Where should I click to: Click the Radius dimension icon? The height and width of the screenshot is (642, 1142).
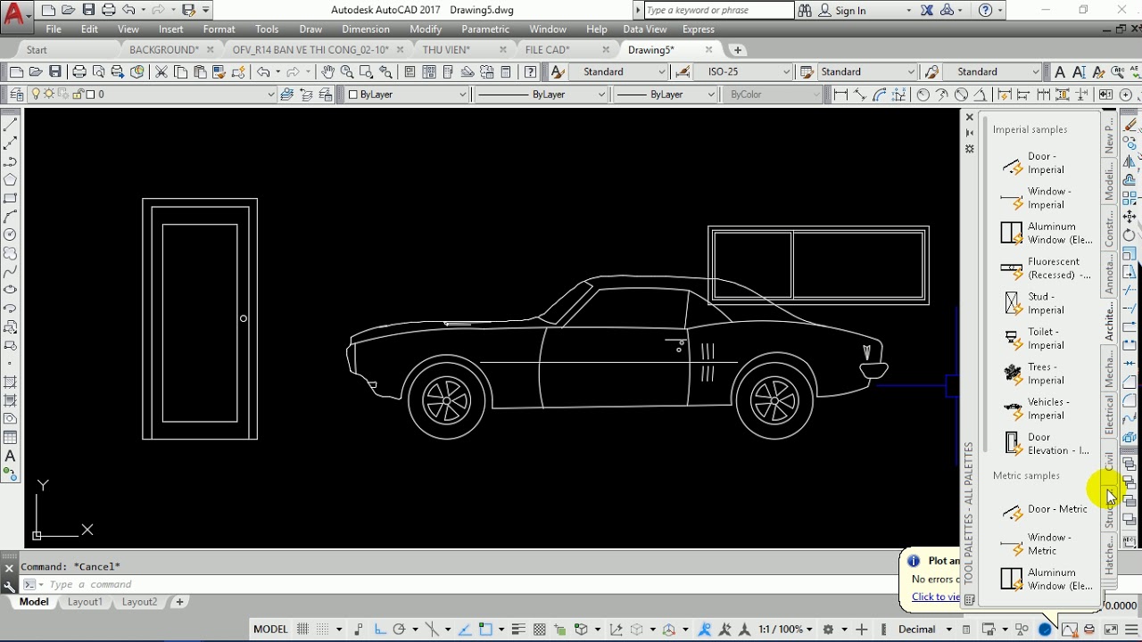pyautogui.click(x=923, y=95)
